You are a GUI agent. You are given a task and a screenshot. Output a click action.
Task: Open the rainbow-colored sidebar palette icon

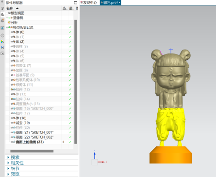(x=2, y=41)
